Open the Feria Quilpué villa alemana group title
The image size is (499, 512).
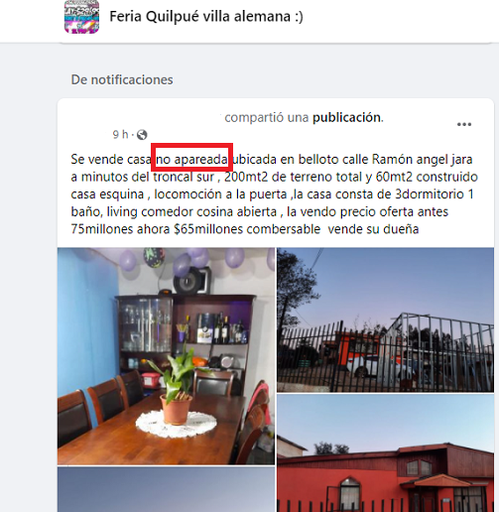pos(206,16)
